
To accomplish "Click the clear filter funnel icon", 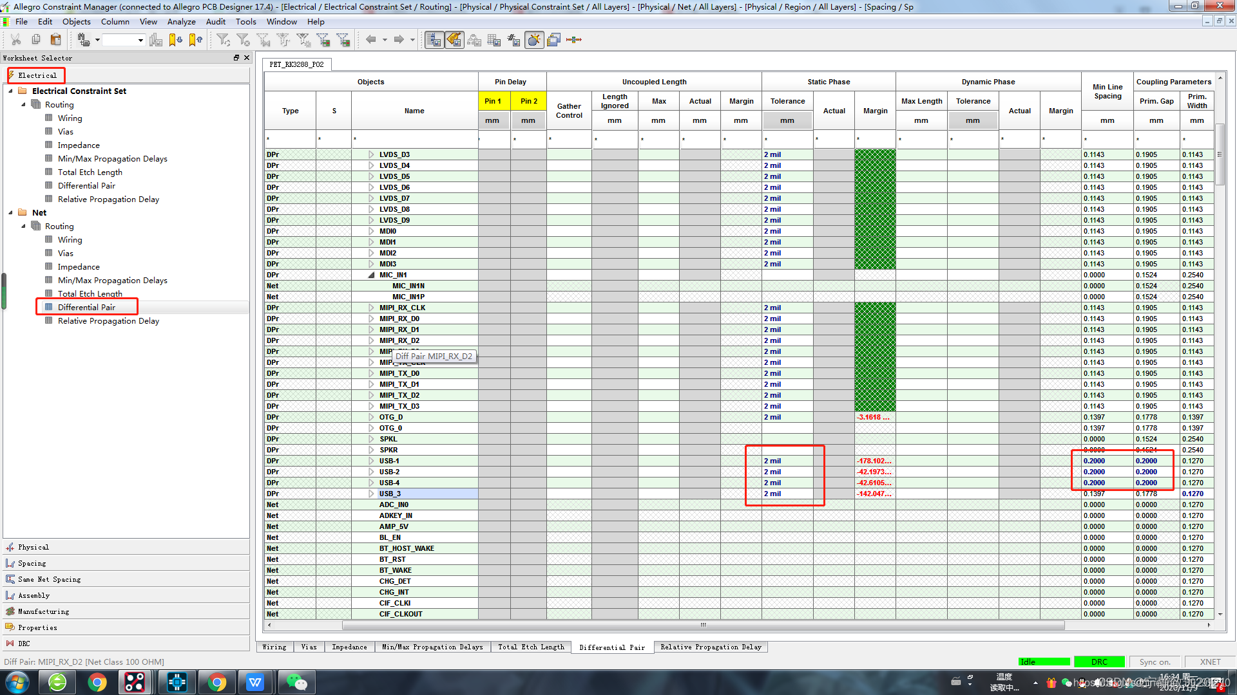I will (243, 40).
